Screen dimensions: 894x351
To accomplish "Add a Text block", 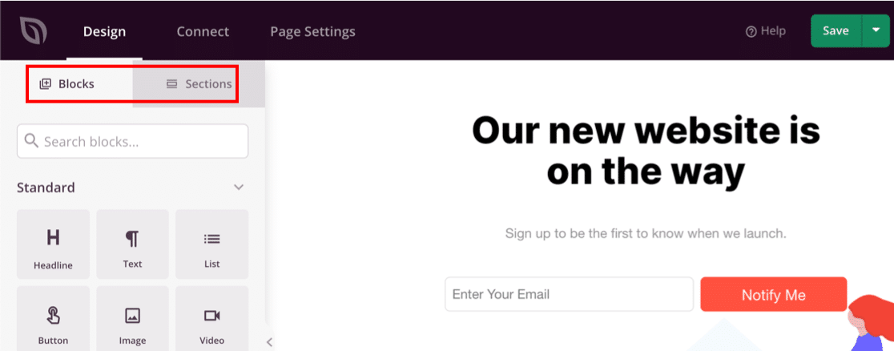I will click(132, 245).
